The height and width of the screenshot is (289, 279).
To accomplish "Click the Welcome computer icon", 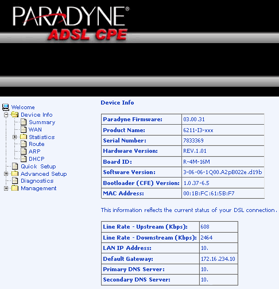I will 6,107.
